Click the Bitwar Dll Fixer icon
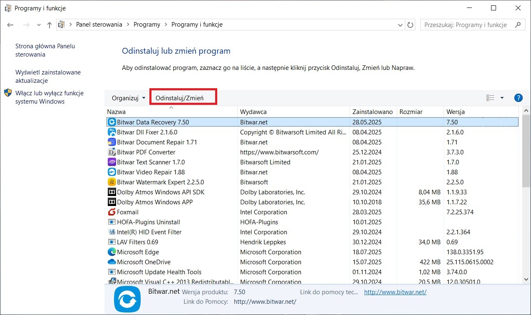This screenshot has width=531, height=315. point(112,132)
